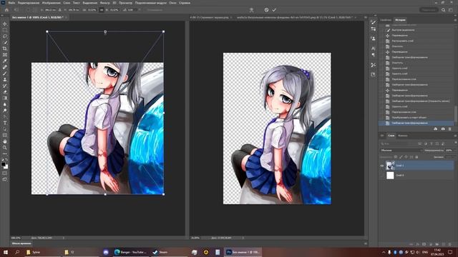Image resolution: width=458 pixels, height=257 pixels.
Task: Select the Gradient tool
Action: 5,98
